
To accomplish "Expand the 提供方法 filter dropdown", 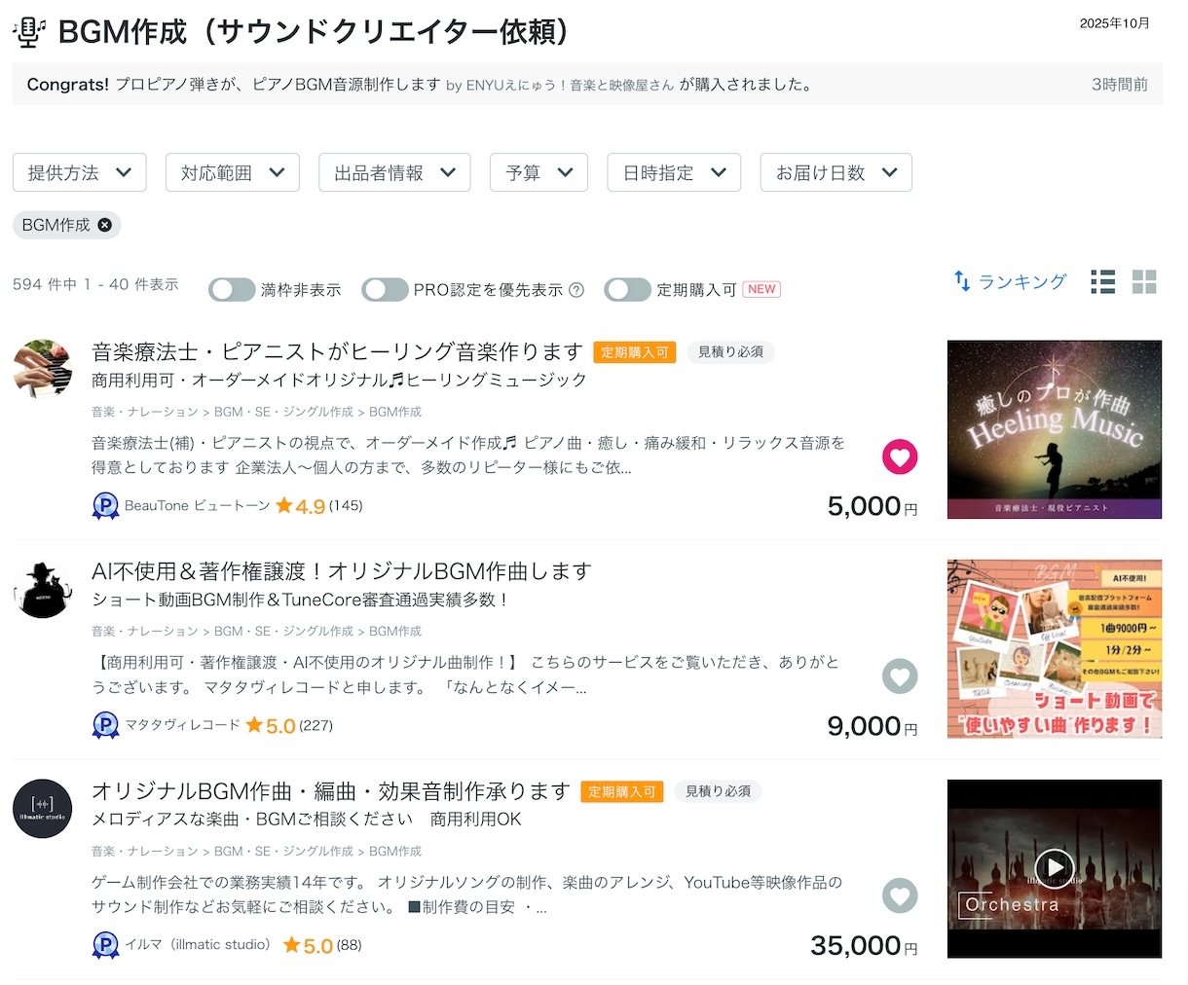I will [80, 172].
